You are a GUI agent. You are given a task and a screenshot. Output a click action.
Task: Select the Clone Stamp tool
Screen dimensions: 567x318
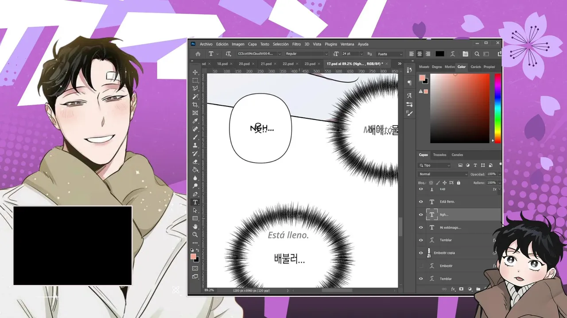point(195,145)
